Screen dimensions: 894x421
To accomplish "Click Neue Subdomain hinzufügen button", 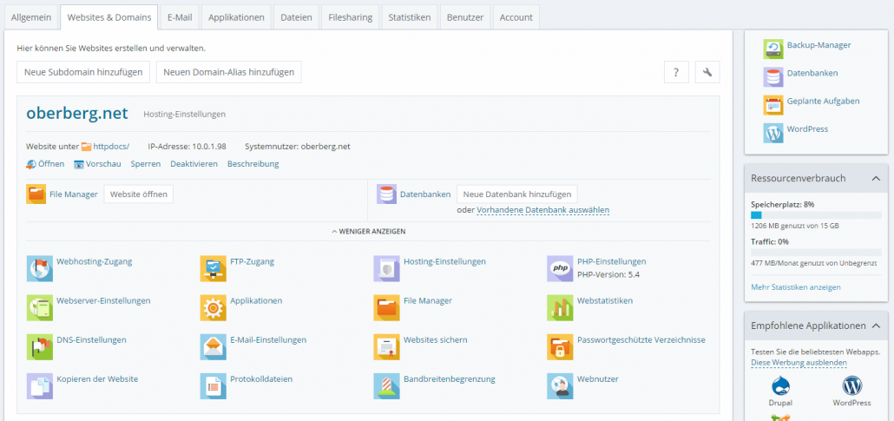I will pyautogui.click(x=83, y=72).
